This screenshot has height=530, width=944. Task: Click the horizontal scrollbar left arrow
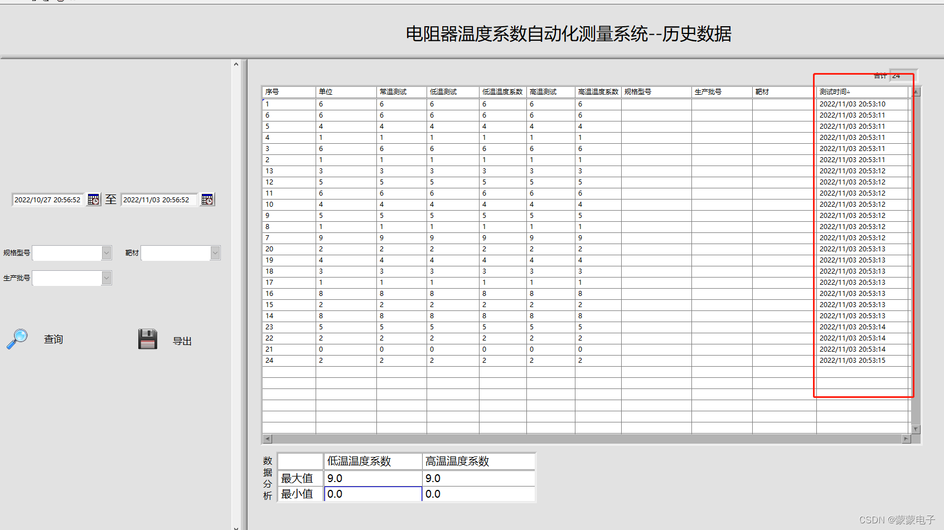(267, 439)
